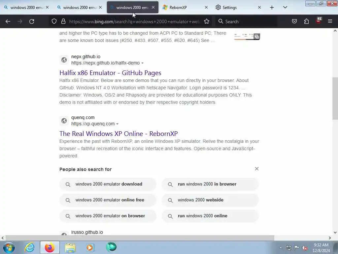Close the first windows 2000 tab
This screenshot has width=338, height=254.
coord(47,7)
